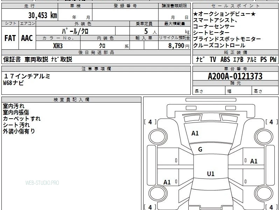280x210 pixels.
Task: Click the "車台番号" header
Action: point(236,69)
